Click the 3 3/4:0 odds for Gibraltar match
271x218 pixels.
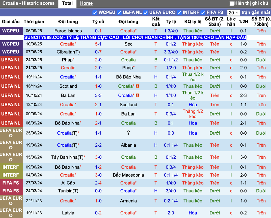[x=171, y=52]
